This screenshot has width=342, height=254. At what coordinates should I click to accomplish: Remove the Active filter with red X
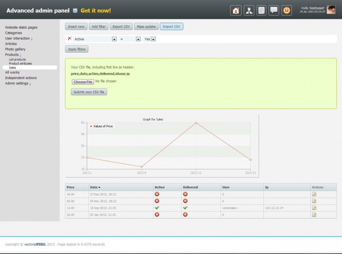[70, 38]
